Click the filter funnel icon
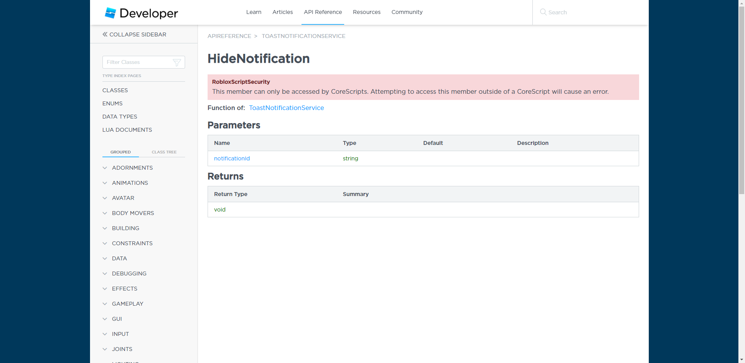745x363 pixels. [177, 62]
